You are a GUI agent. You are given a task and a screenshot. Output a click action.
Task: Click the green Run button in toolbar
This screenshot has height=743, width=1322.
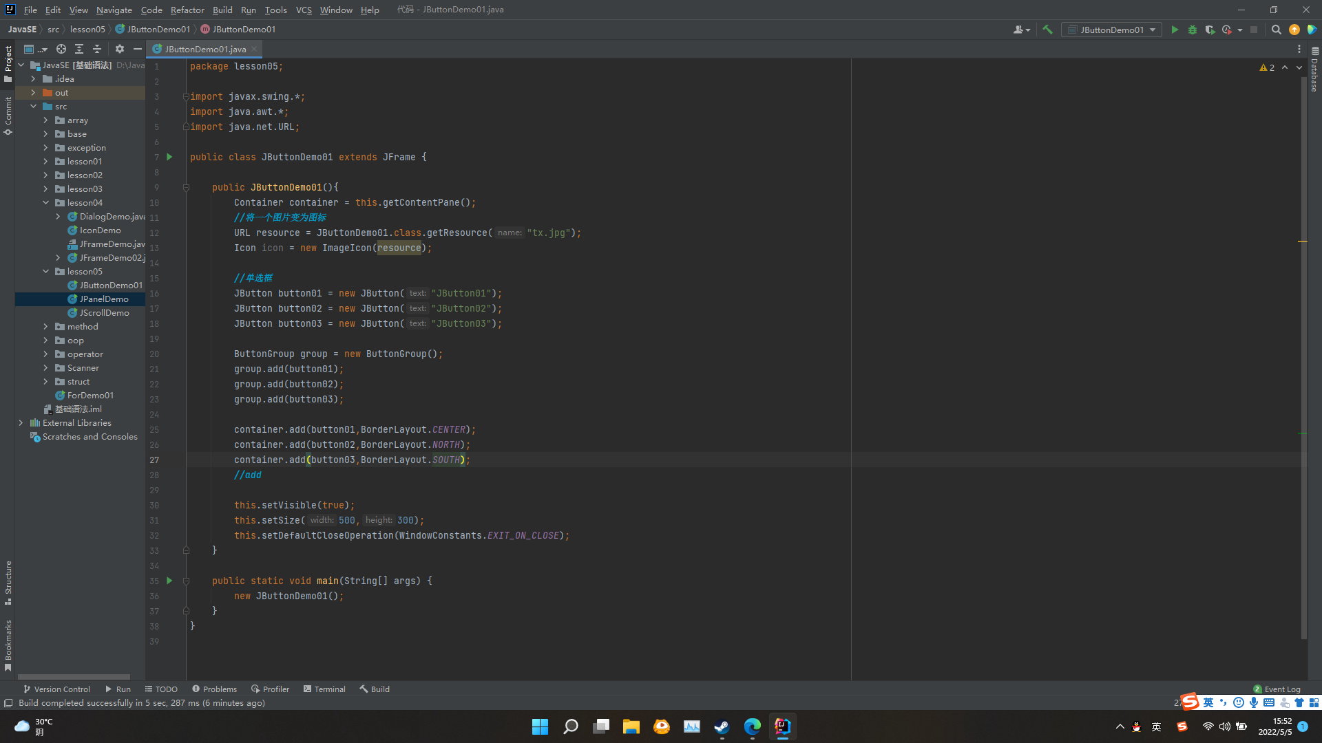[x=1175, y=30]
